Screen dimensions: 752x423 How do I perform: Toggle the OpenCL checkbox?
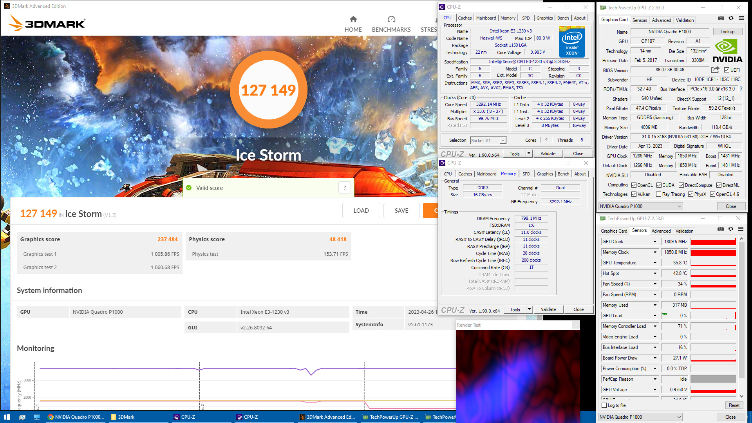pyautogui.click(x=634, y=185)
